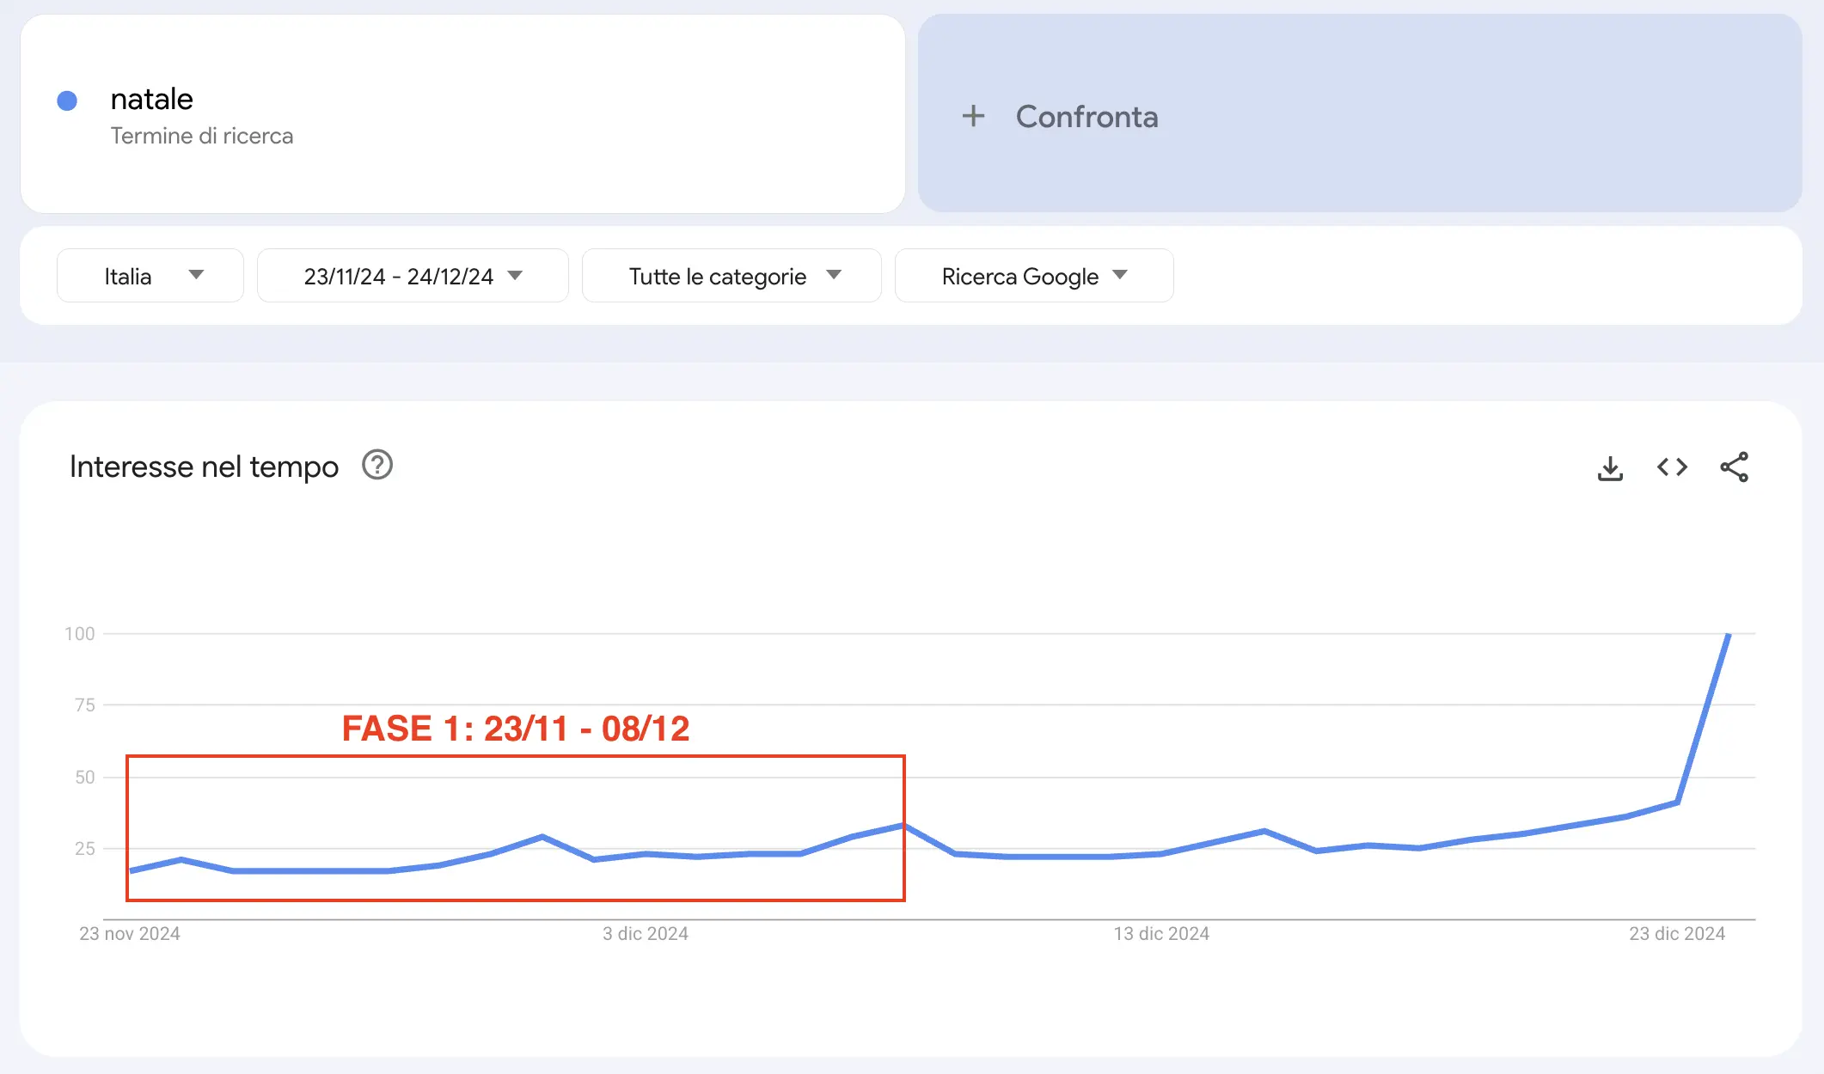Click the 13 dic 2024 axis label
Viewport: 1824px width, 1074px height.
(1161, 933)
